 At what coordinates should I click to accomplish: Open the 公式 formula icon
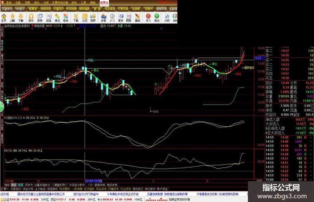(85, 18)
